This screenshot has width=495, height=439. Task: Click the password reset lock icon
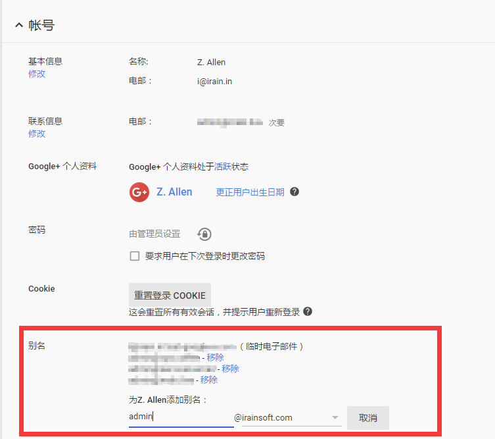click(204, 234)
